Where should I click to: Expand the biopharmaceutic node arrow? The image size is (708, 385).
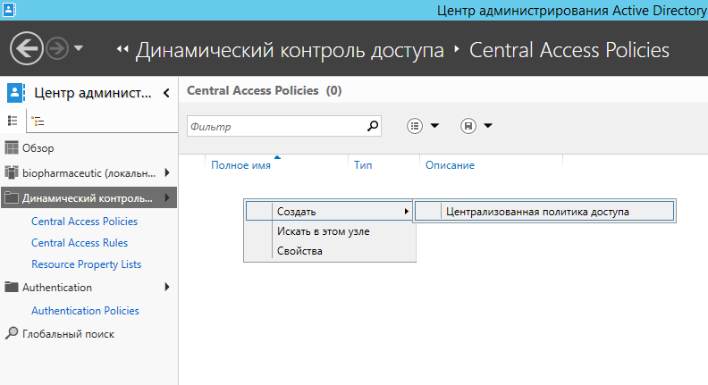click(x=167, y=172)
